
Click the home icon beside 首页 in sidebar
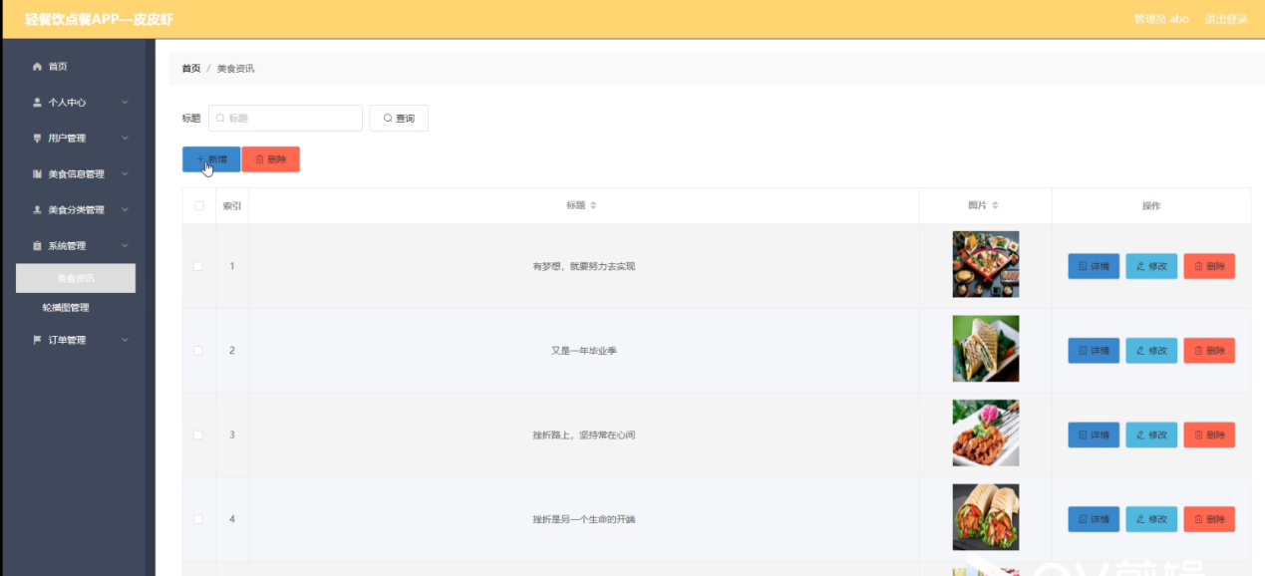37,67
